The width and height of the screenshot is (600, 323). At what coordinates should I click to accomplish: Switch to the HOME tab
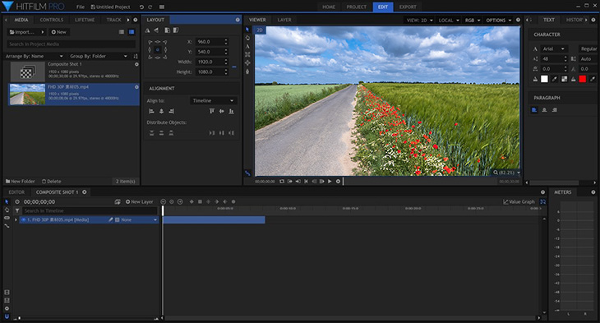tap(329, 7)
